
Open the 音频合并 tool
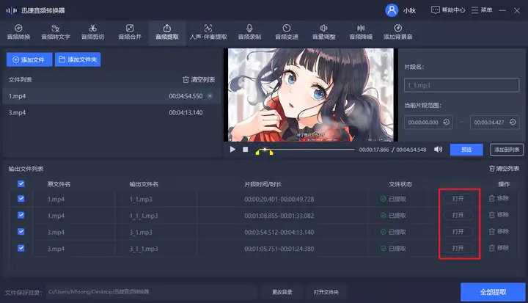click(130, 32)
